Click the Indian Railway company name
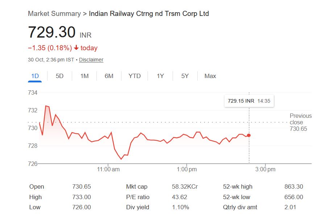330x219 pixels. (149, 14)
